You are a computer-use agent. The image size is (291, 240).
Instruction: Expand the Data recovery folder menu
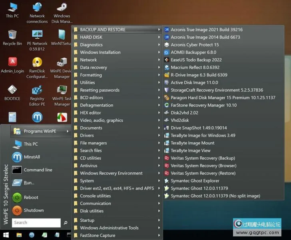[94, 68]
